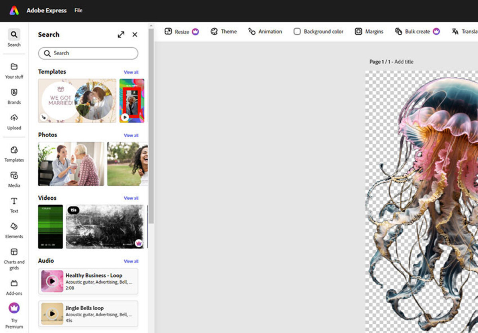Open the Animation panel
Viewport: 478px width, 333px height.
click(x=265, y=31)
